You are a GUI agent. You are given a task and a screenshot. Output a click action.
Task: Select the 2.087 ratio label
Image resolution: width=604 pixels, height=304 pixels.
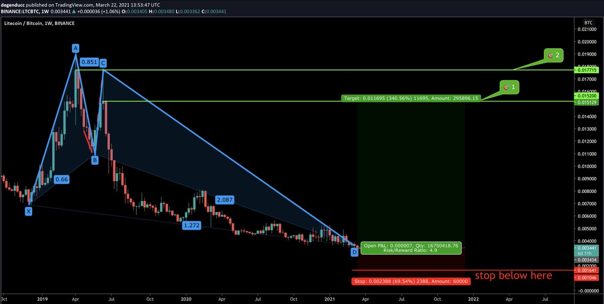pyautogui.click(x=224, y=199)
